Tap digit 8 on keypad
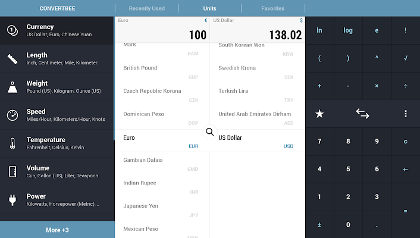The width and height of the screenshot is (420, 238). coord(348,142)
